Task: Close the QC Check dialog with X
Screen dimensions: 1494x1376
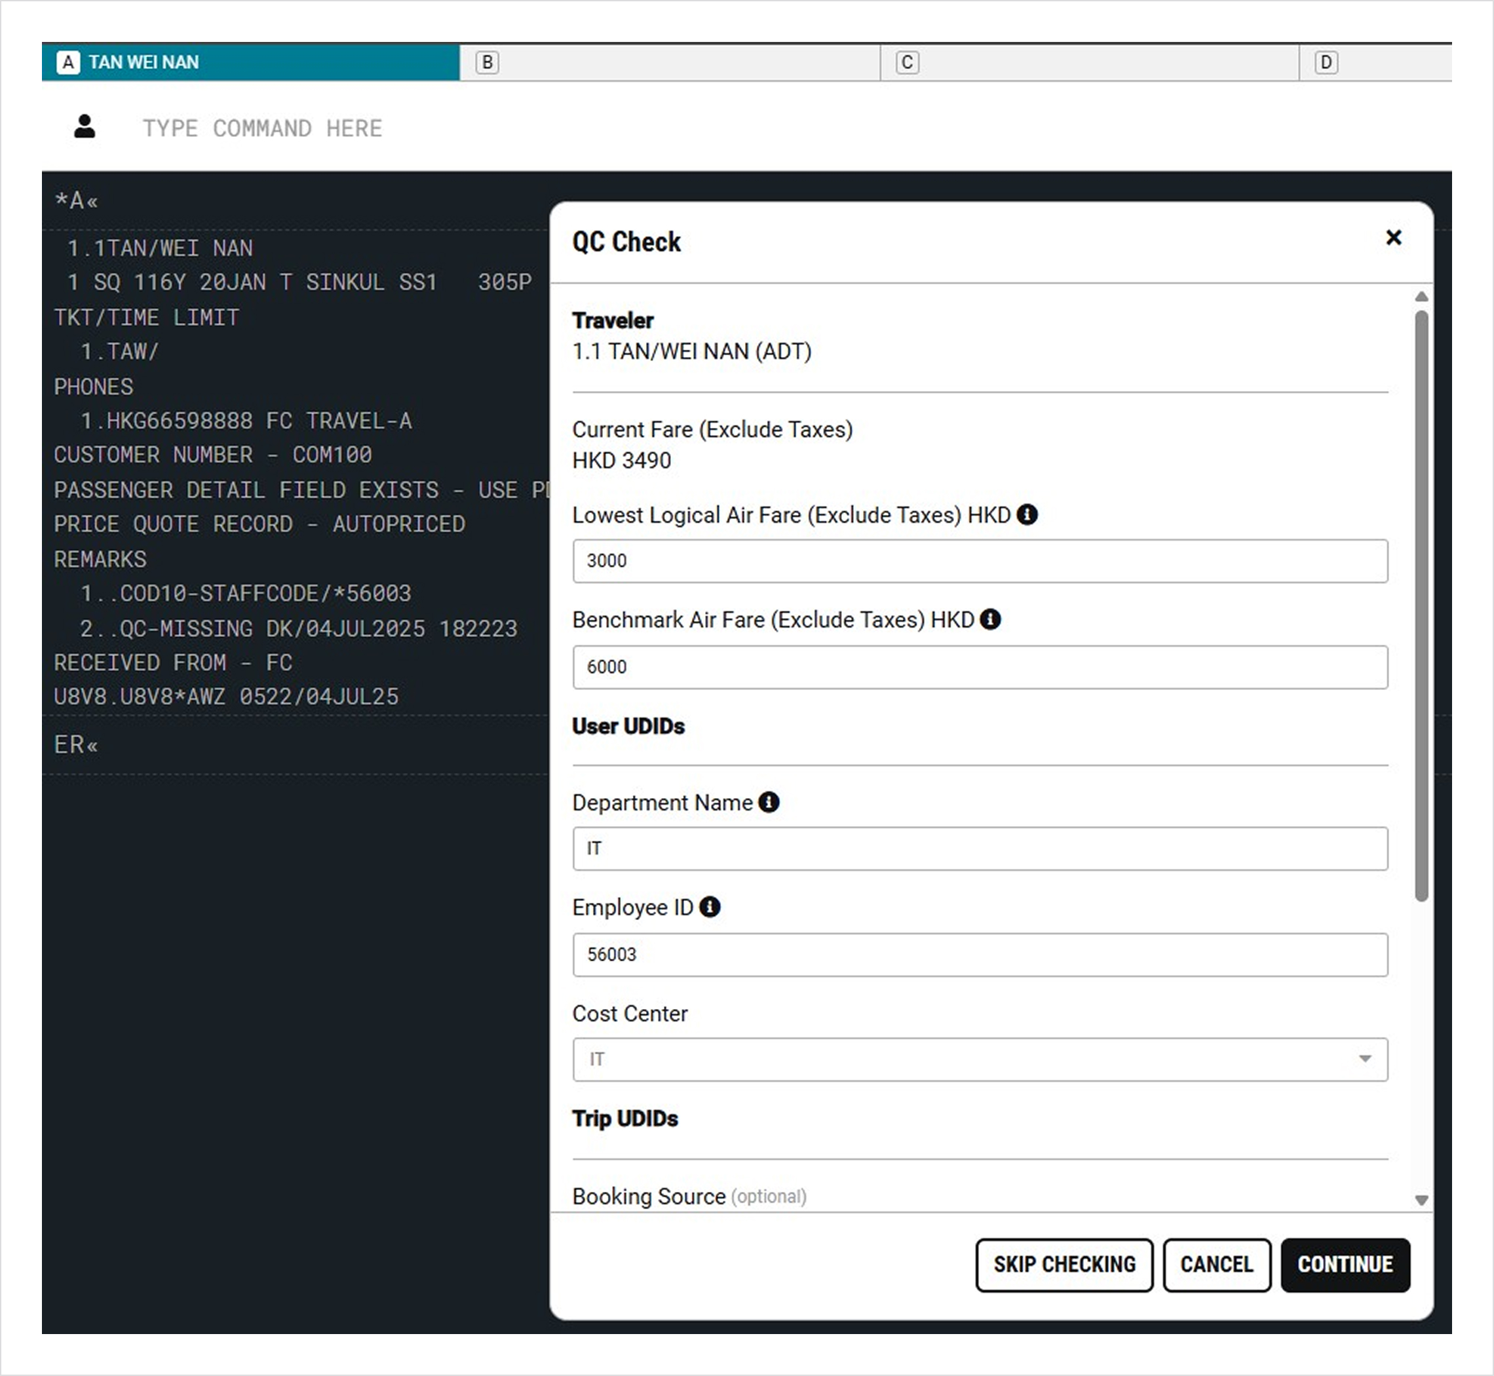Action: [1394, 237]
